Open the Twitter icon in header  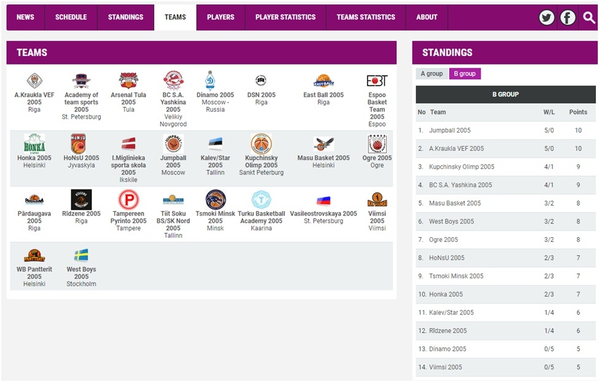(x=547, y=18)
